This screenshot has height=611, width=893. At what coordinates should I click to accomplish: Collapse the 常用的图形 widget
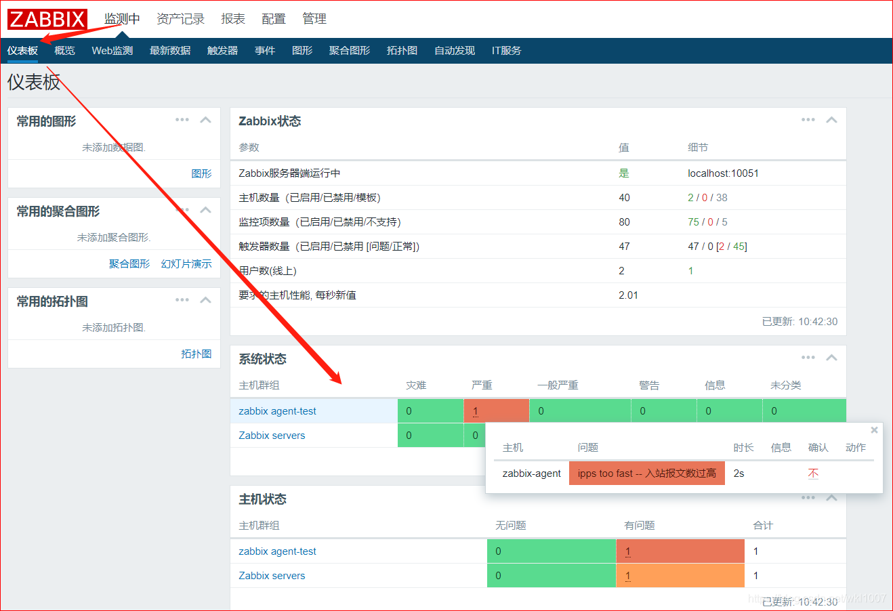click(206, 120)
